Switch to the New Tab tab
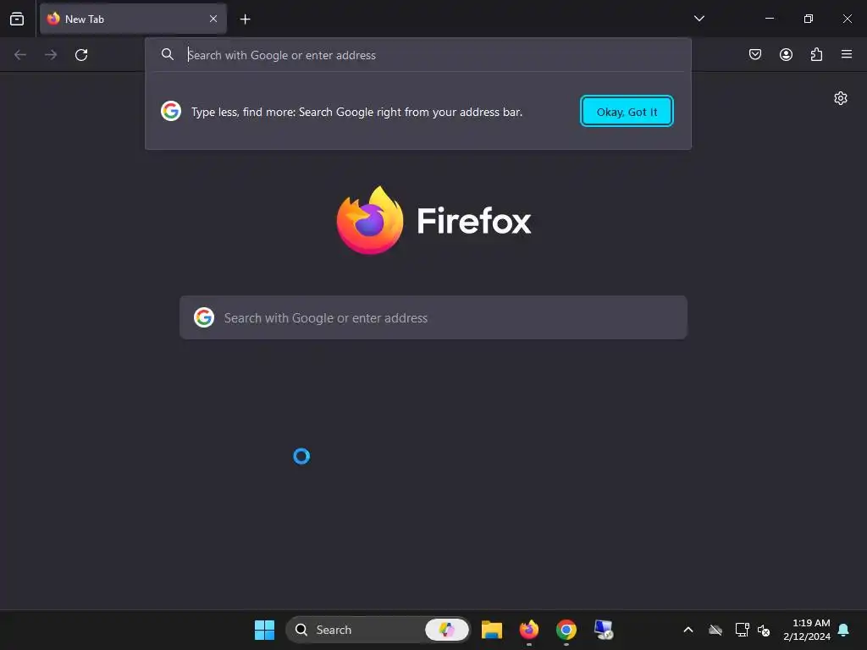The height and width of the screenshot is (650, 867). coord(133,19)
